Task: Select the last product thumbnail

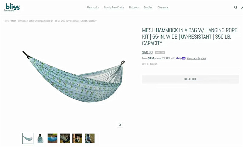Action: (x=90, y=138)
